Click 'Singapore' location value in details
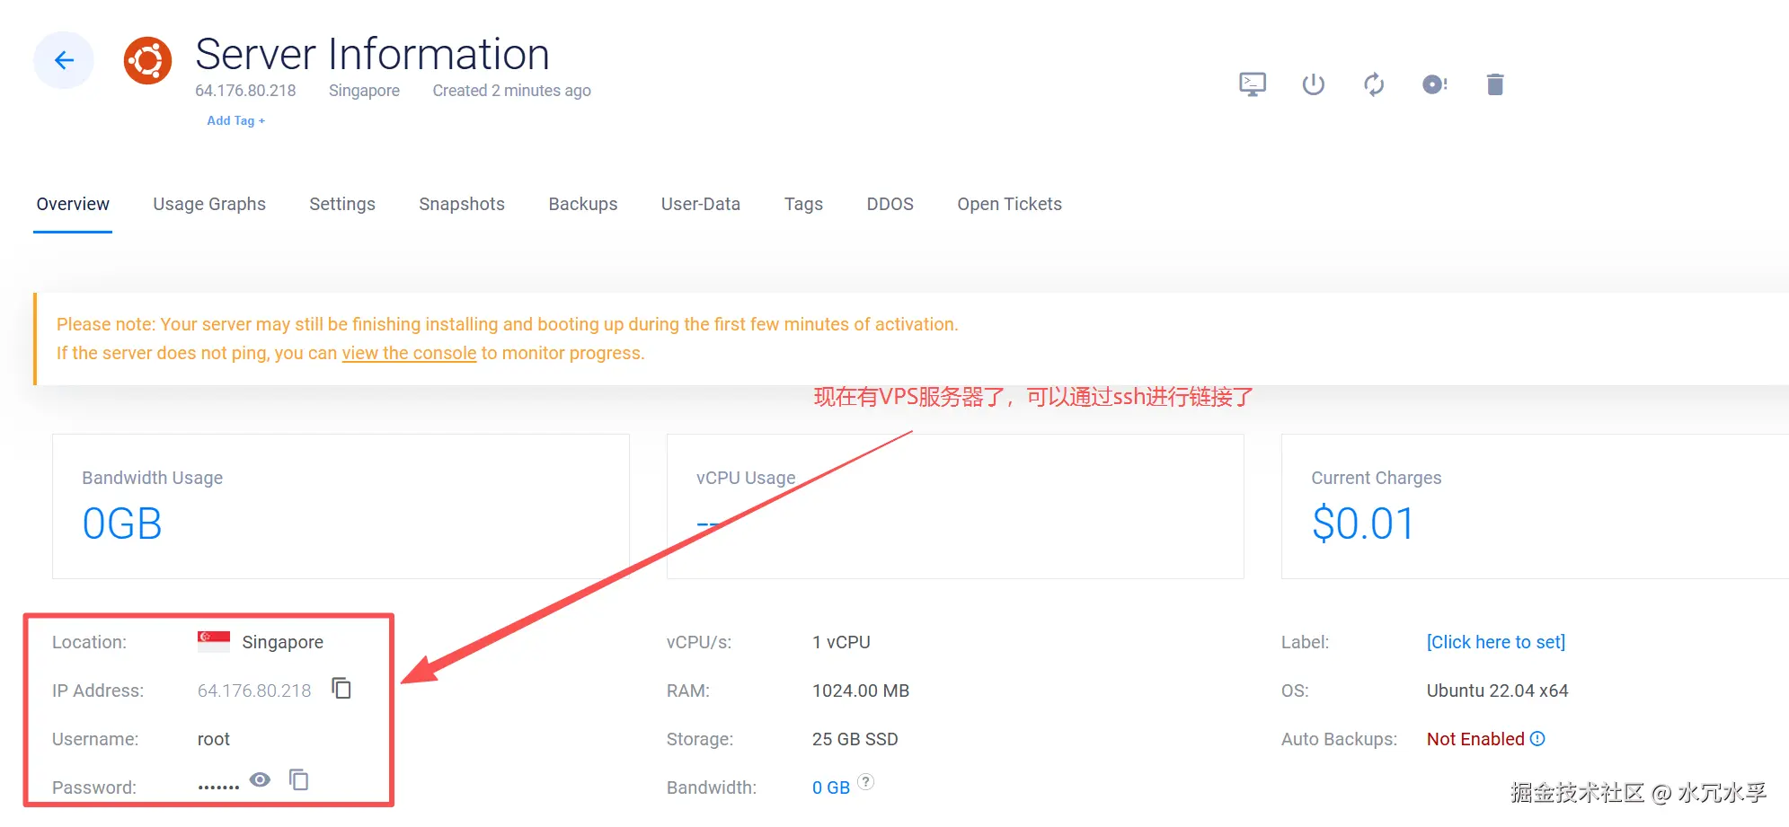1789x827 pixels. click(x=283, y=642)
